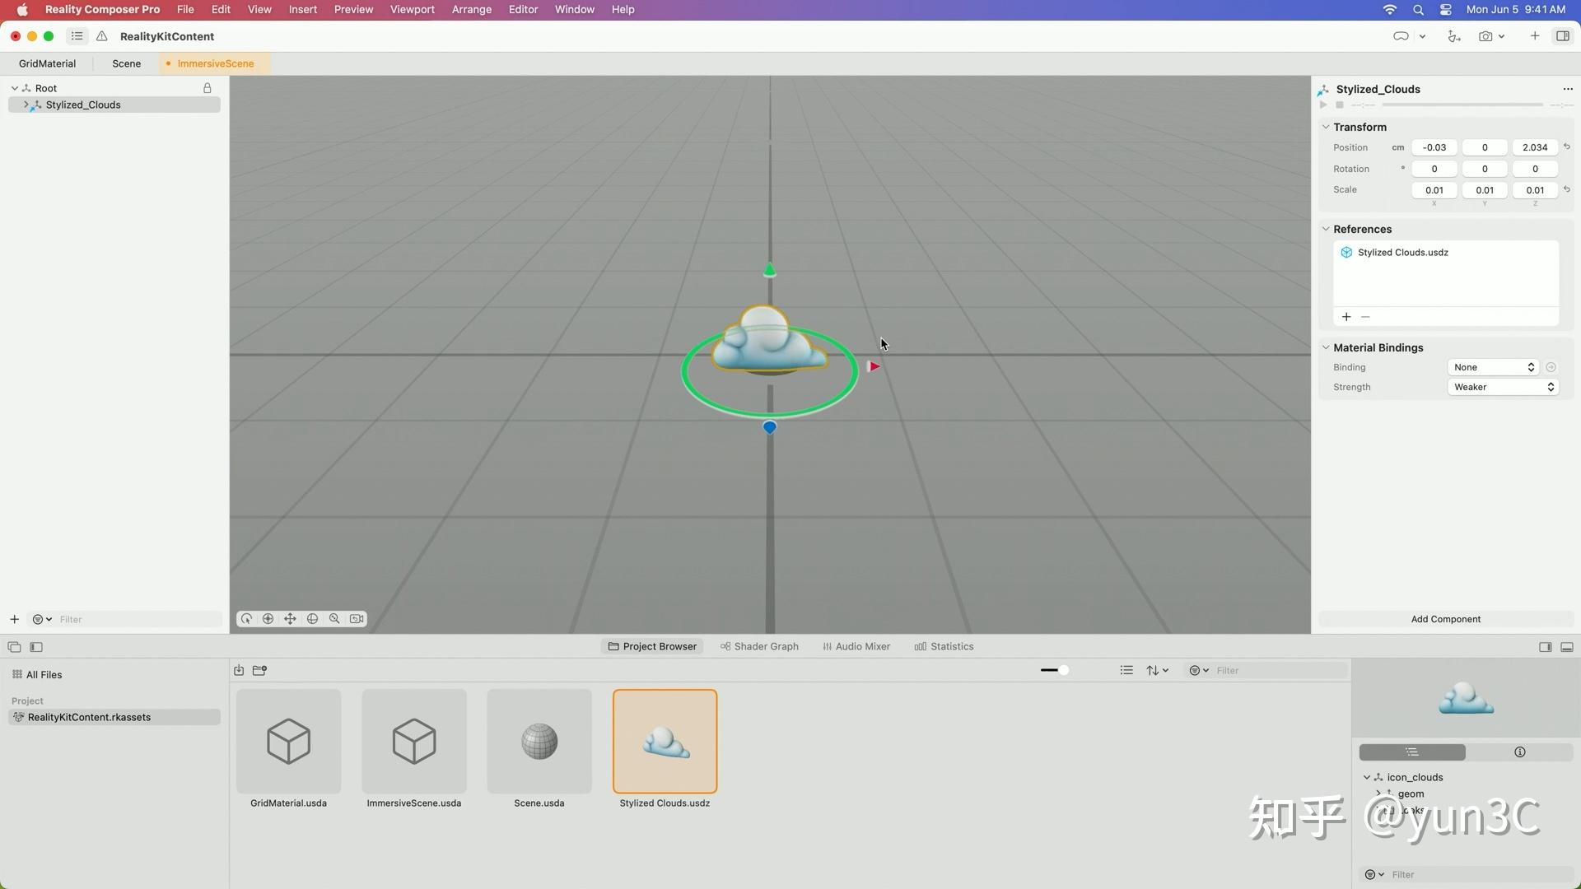Toggle list view in Project Browser
The width and height of the screenshot is (1581, 889).
point(1126,671)
